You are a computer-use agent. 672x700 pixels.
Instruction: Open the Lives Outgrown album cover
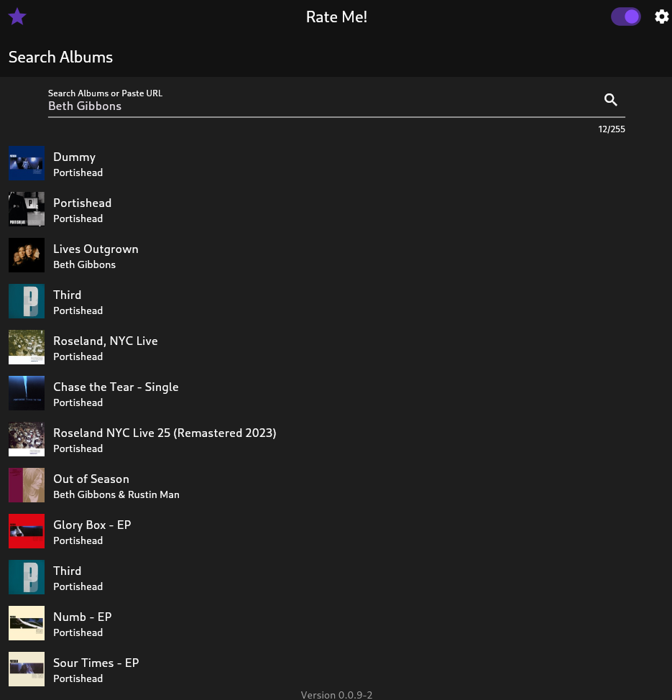[27, 255]
